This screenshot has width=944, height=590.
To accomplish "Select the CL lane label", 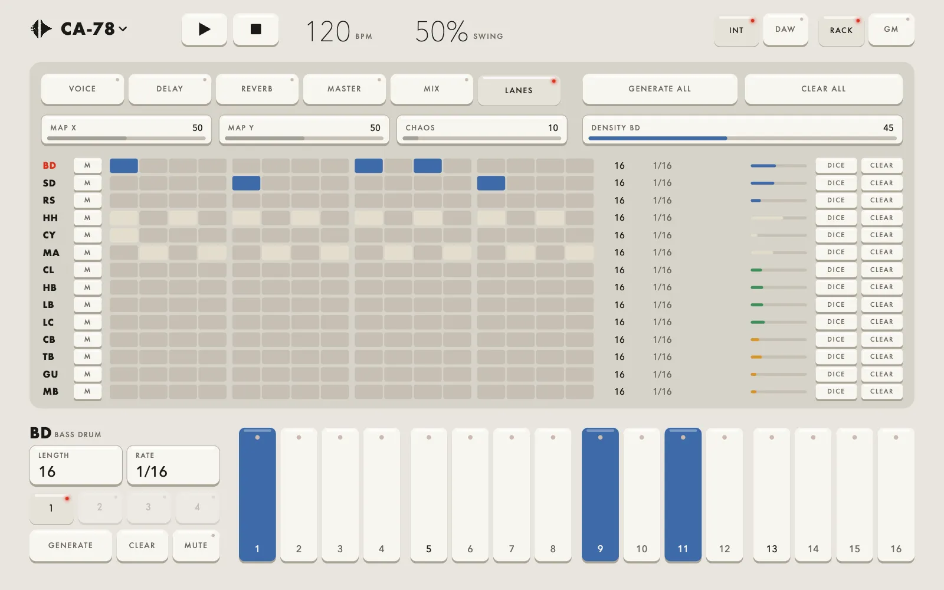I will coord(48,270).
